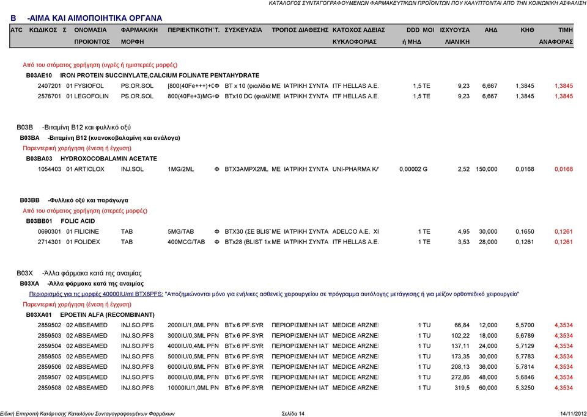Image resolution: width=587 pixels, height=417 pixels.
Task: Select 'EPOETIN ALFA (RECOMBINANT)' substance name
Action: coord(107,315)
